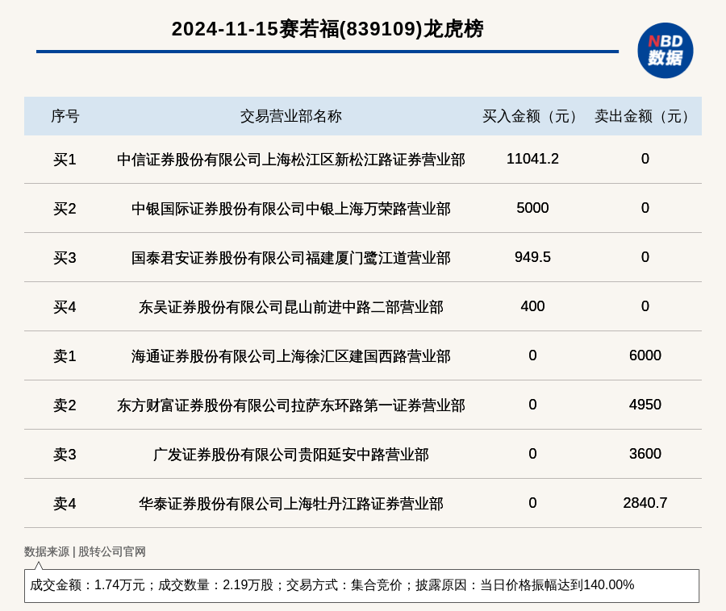Image resolution: width=726 pixels, height=611 pixels.
Task: Select sell amount 6000
Action: (x=645, y=355)
